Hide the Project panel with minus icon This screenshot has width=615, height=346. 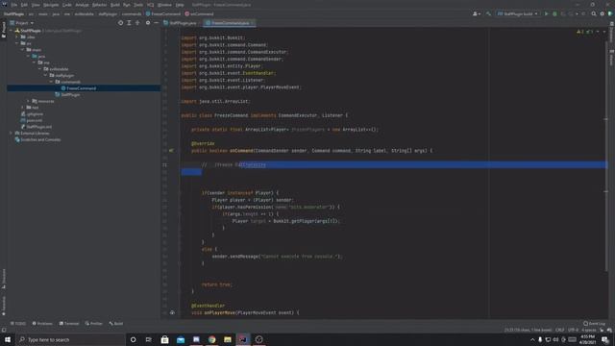(156, 23)
